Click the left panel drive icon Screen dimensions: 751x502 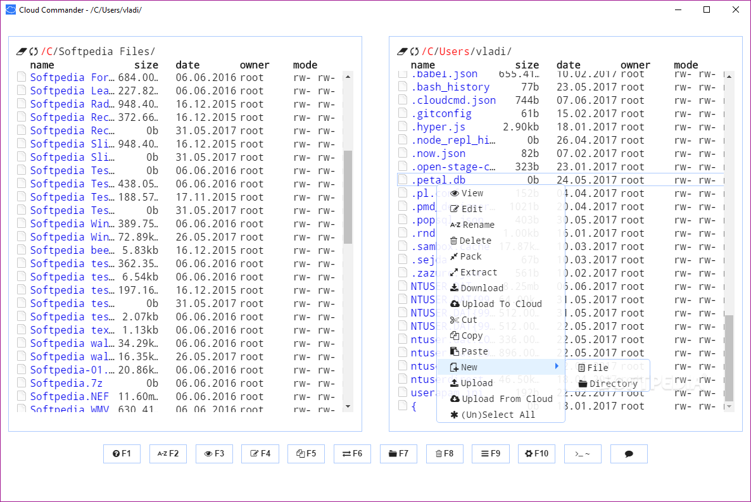pyautogui.click(x=22, y=51)
